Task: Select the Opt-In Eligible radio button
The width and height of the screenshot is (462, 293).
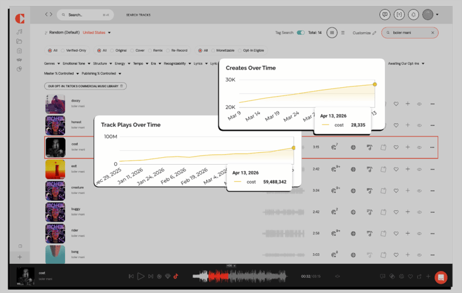Action: pyautogui.click(x=240, y=51)
